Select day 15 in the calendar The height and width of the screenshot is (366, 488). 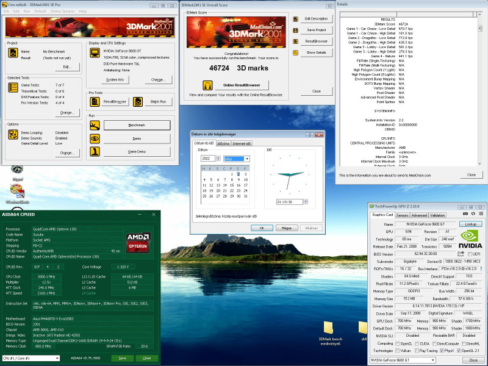pyautogui.click(x=232, y=185)
